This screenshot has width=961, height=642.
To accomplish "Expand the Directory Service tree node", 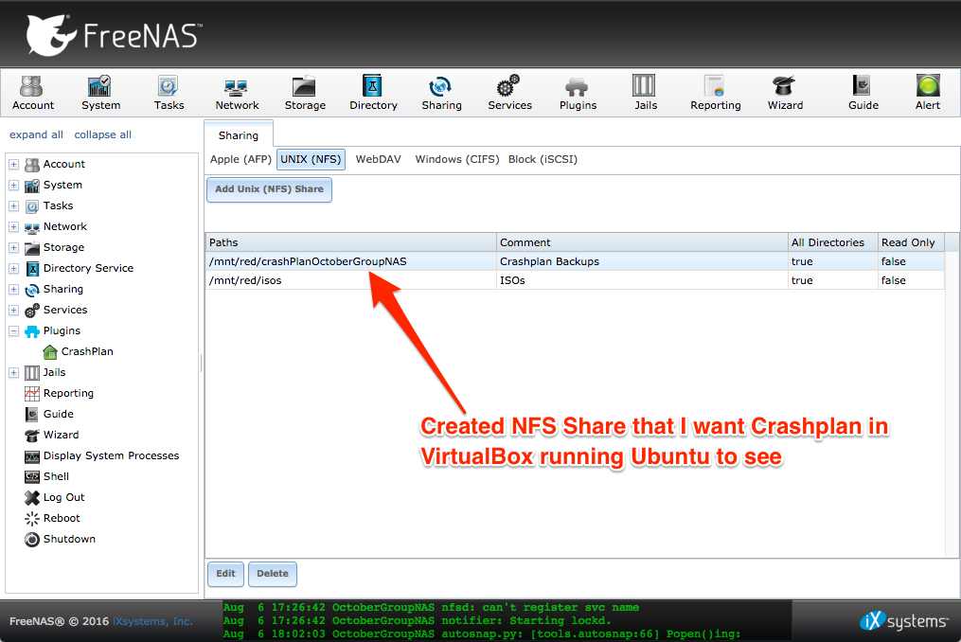I will 13,269.
